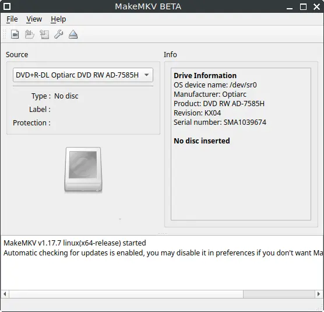Click the Backup disc toolbar icon
The height and width of the screenshot is (312, 324).
point(44,34)
